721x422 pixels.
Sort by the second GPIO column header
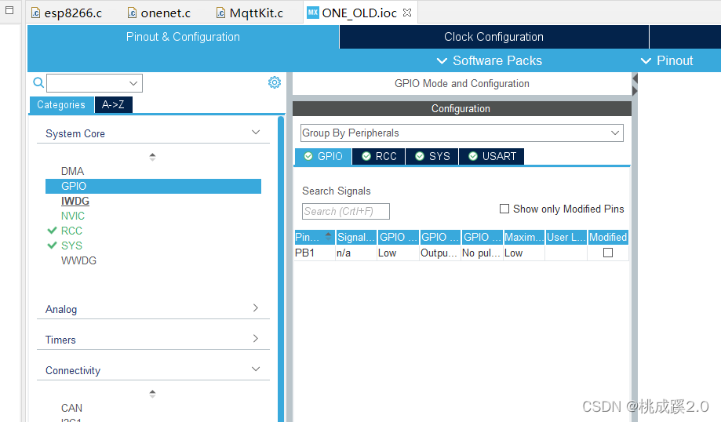pos(440,237)
